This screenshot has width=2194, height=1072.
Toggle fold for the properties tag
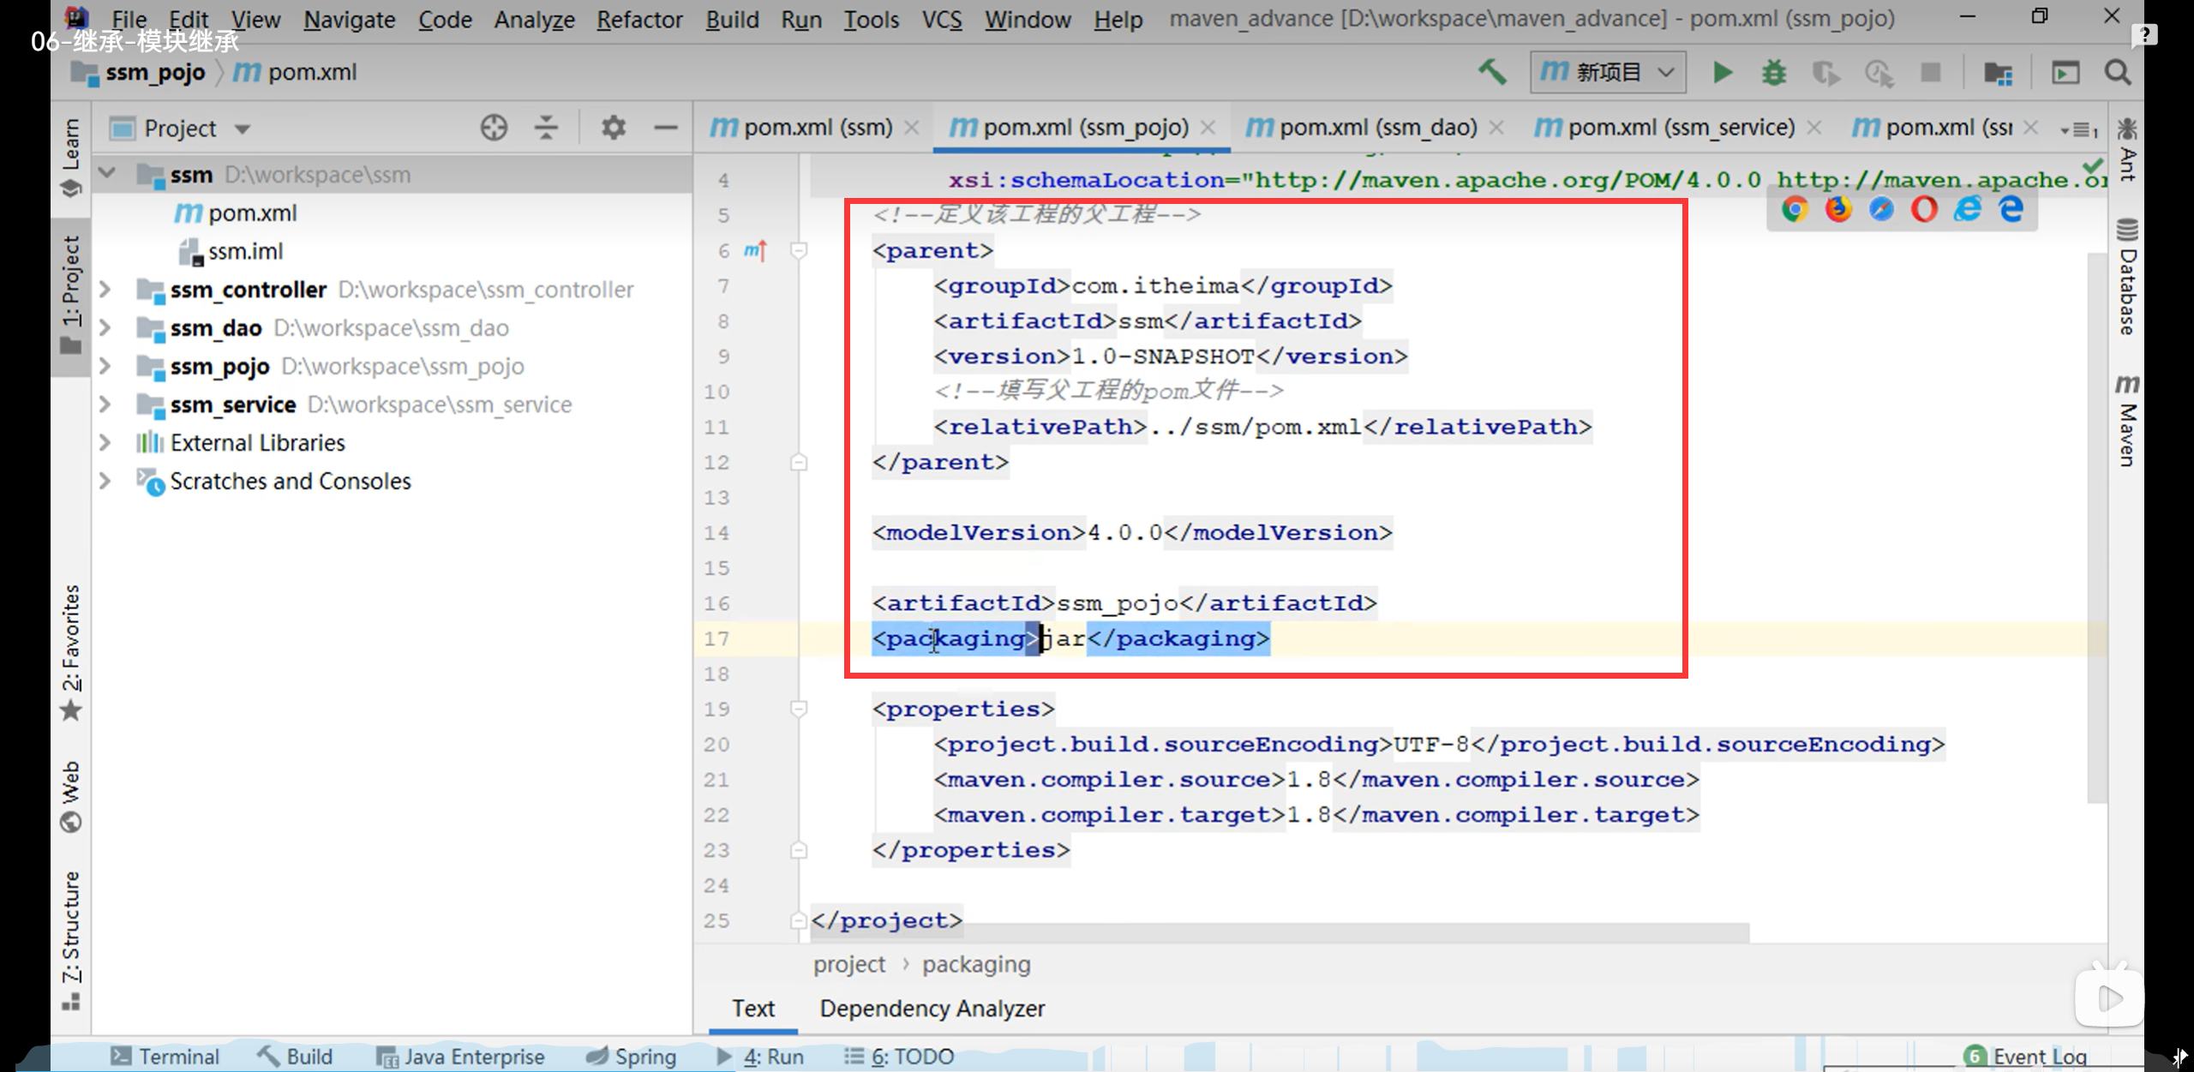click(x=799, y=709)
